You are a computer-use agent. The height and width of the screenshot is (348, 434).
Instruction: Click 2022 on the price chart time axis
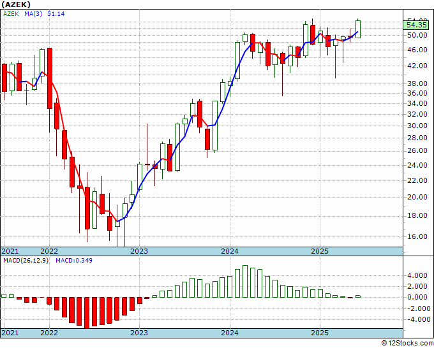click(49, 251)
